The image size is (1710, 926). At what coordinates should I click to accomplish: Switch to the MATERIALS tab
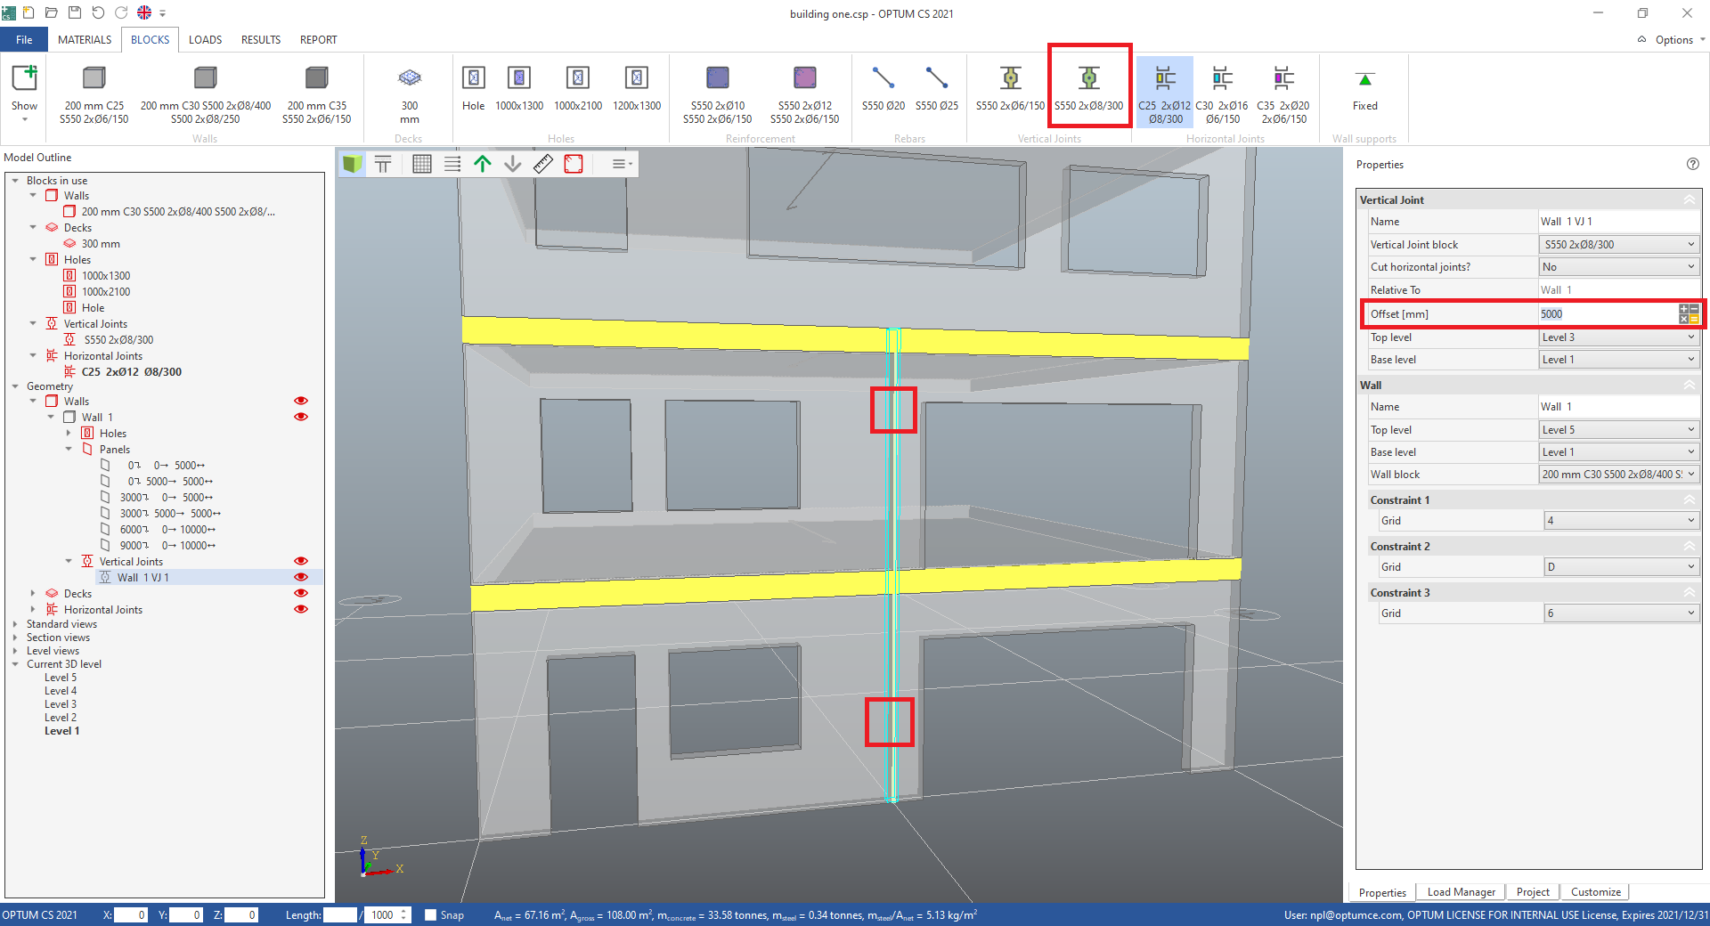(x=84, y=39)
